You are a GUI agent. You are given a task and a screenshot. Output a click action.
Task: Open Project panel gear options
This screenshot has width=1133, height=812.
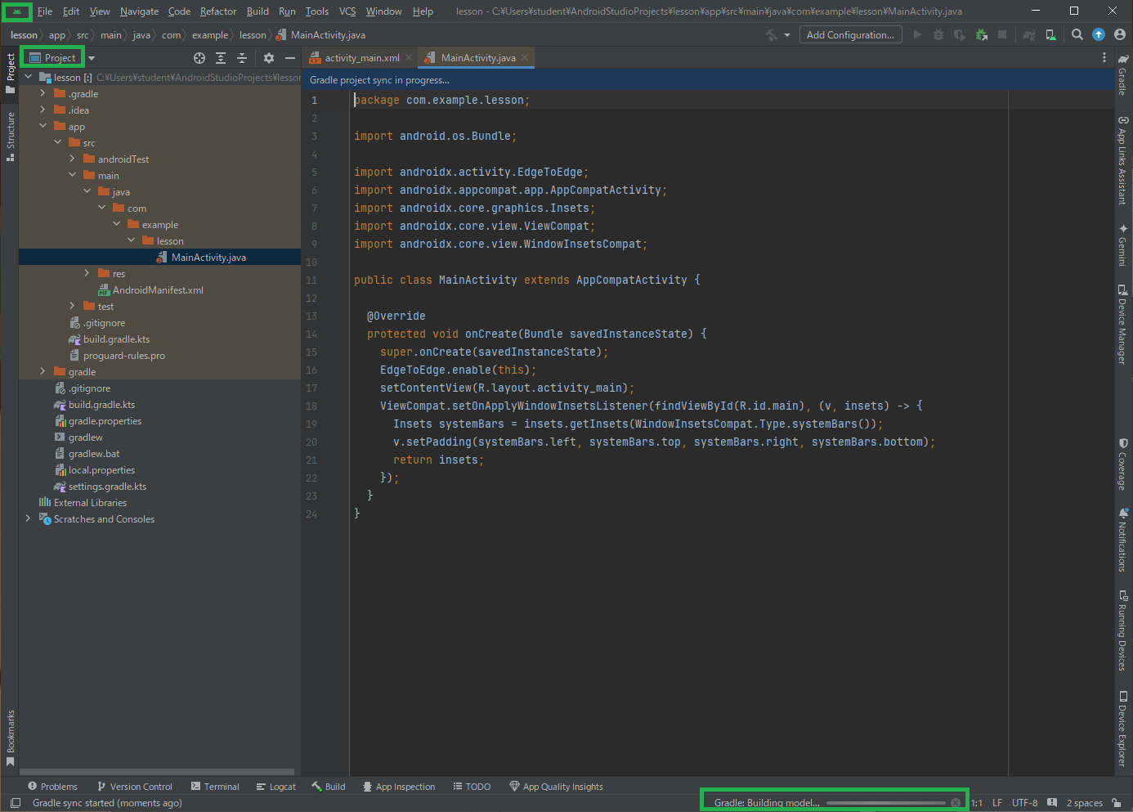(269, 58)
